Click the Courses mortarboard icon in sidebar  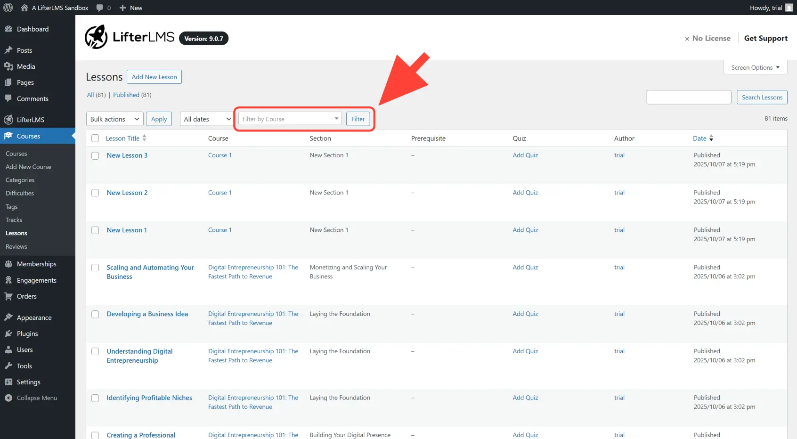tap(9, 136)
